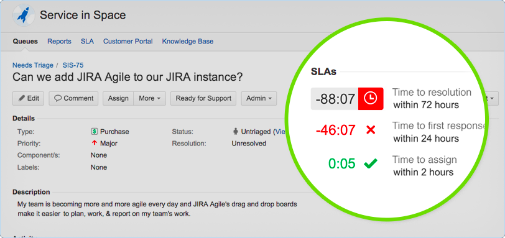Open the Knowledge Base tab

pyautogui.click(x=187, y=42)
